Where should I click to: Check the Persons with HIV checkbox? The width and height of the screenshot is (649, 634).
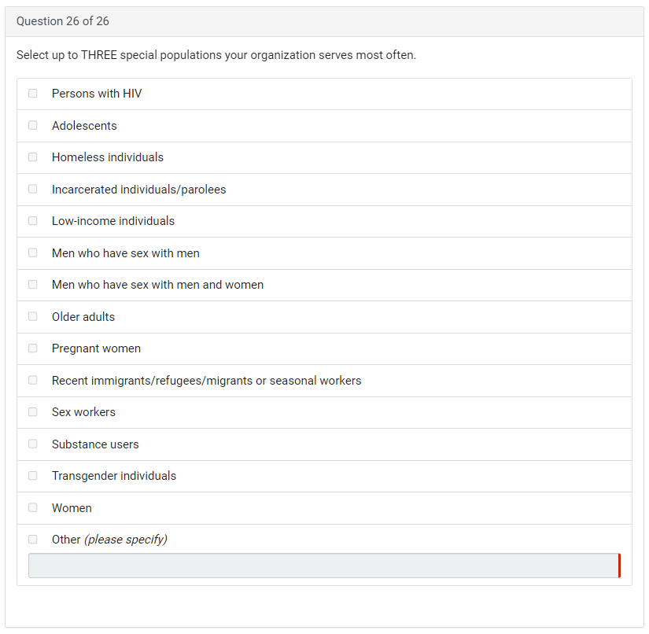(x=33, y=94)
